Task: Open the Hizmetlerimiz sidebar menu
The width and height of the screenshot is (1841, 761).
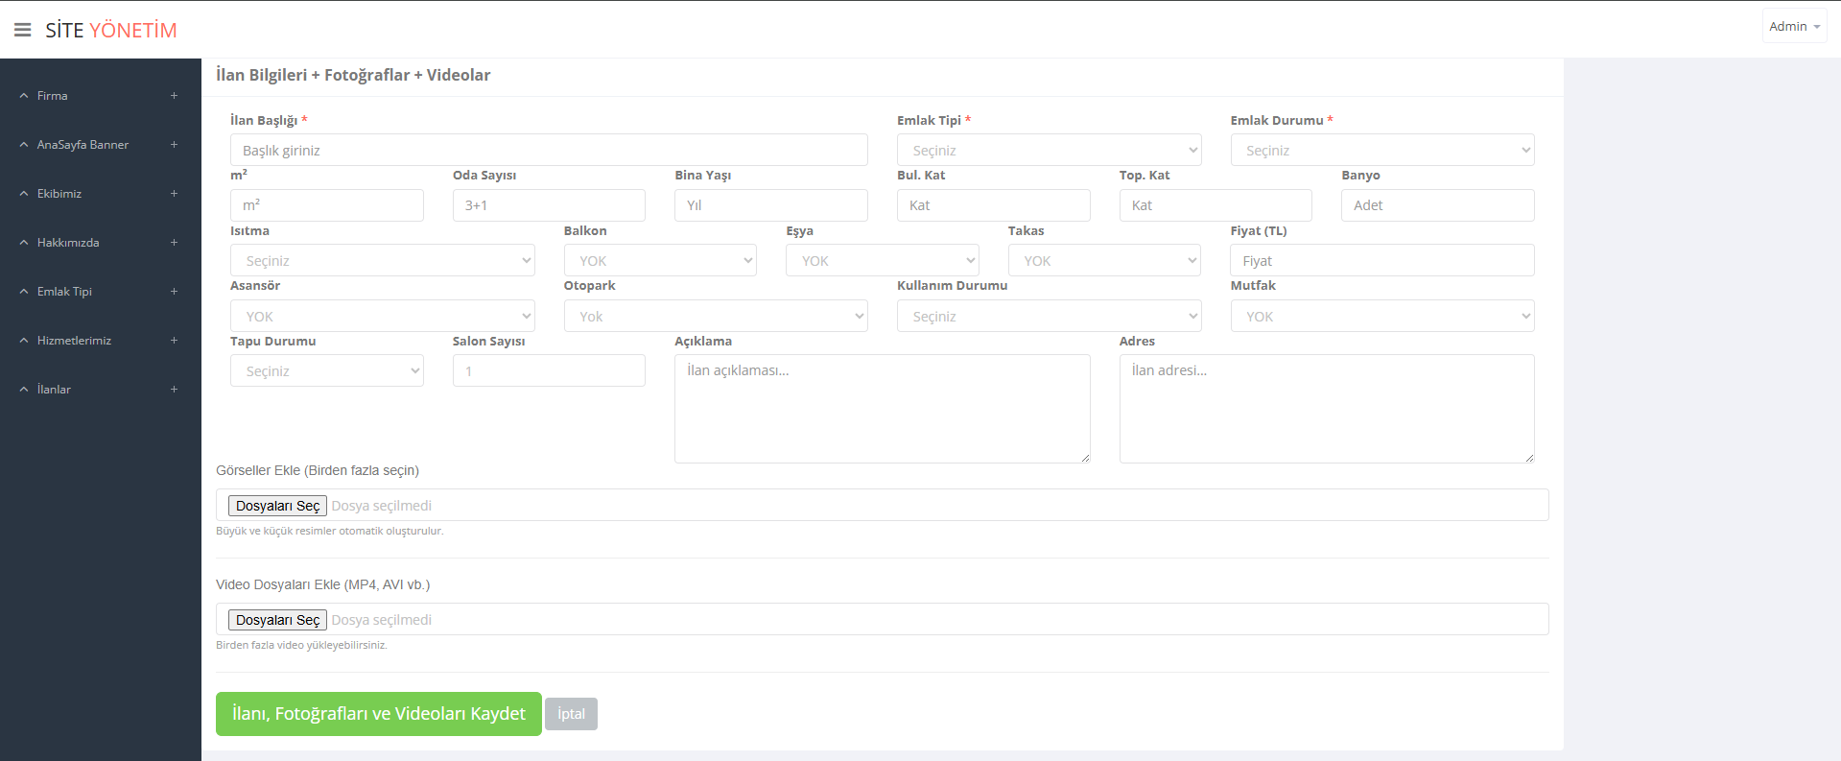Action: point(74,341)
